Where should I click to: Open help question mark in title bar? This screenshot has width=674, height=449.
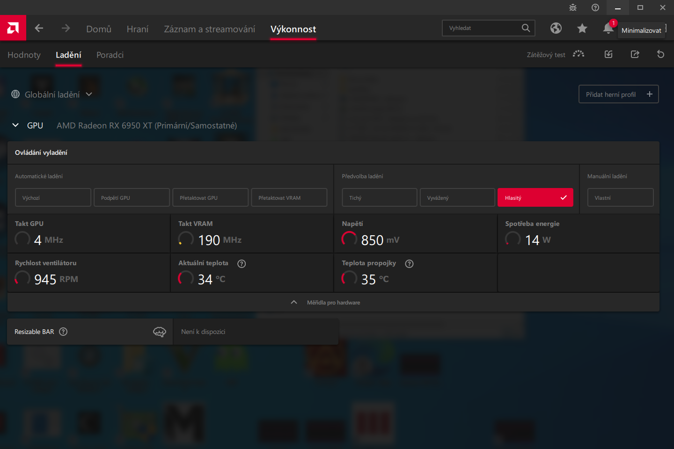click(595, 7)
